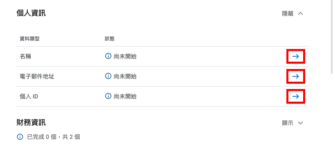Click the info icon in 名稱 status
This screenshot has height=147, width=335.
(x=108, y=56)
